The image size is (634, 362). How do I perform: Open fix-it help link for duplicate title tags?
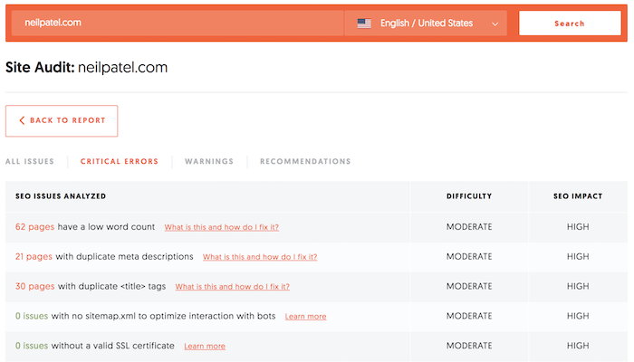coord(233,287)
